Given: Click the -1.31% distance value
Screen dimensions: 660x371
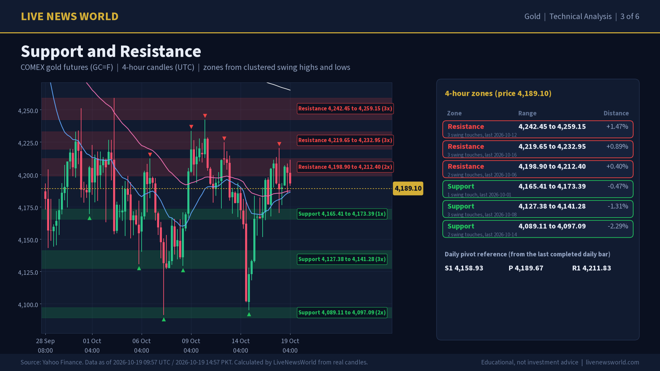Looking at the screenshot, I should click(618, 206).
